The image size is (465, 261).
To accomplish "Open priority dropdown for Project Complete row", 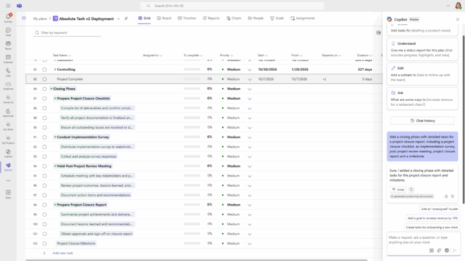I will [x=249, y=79].
